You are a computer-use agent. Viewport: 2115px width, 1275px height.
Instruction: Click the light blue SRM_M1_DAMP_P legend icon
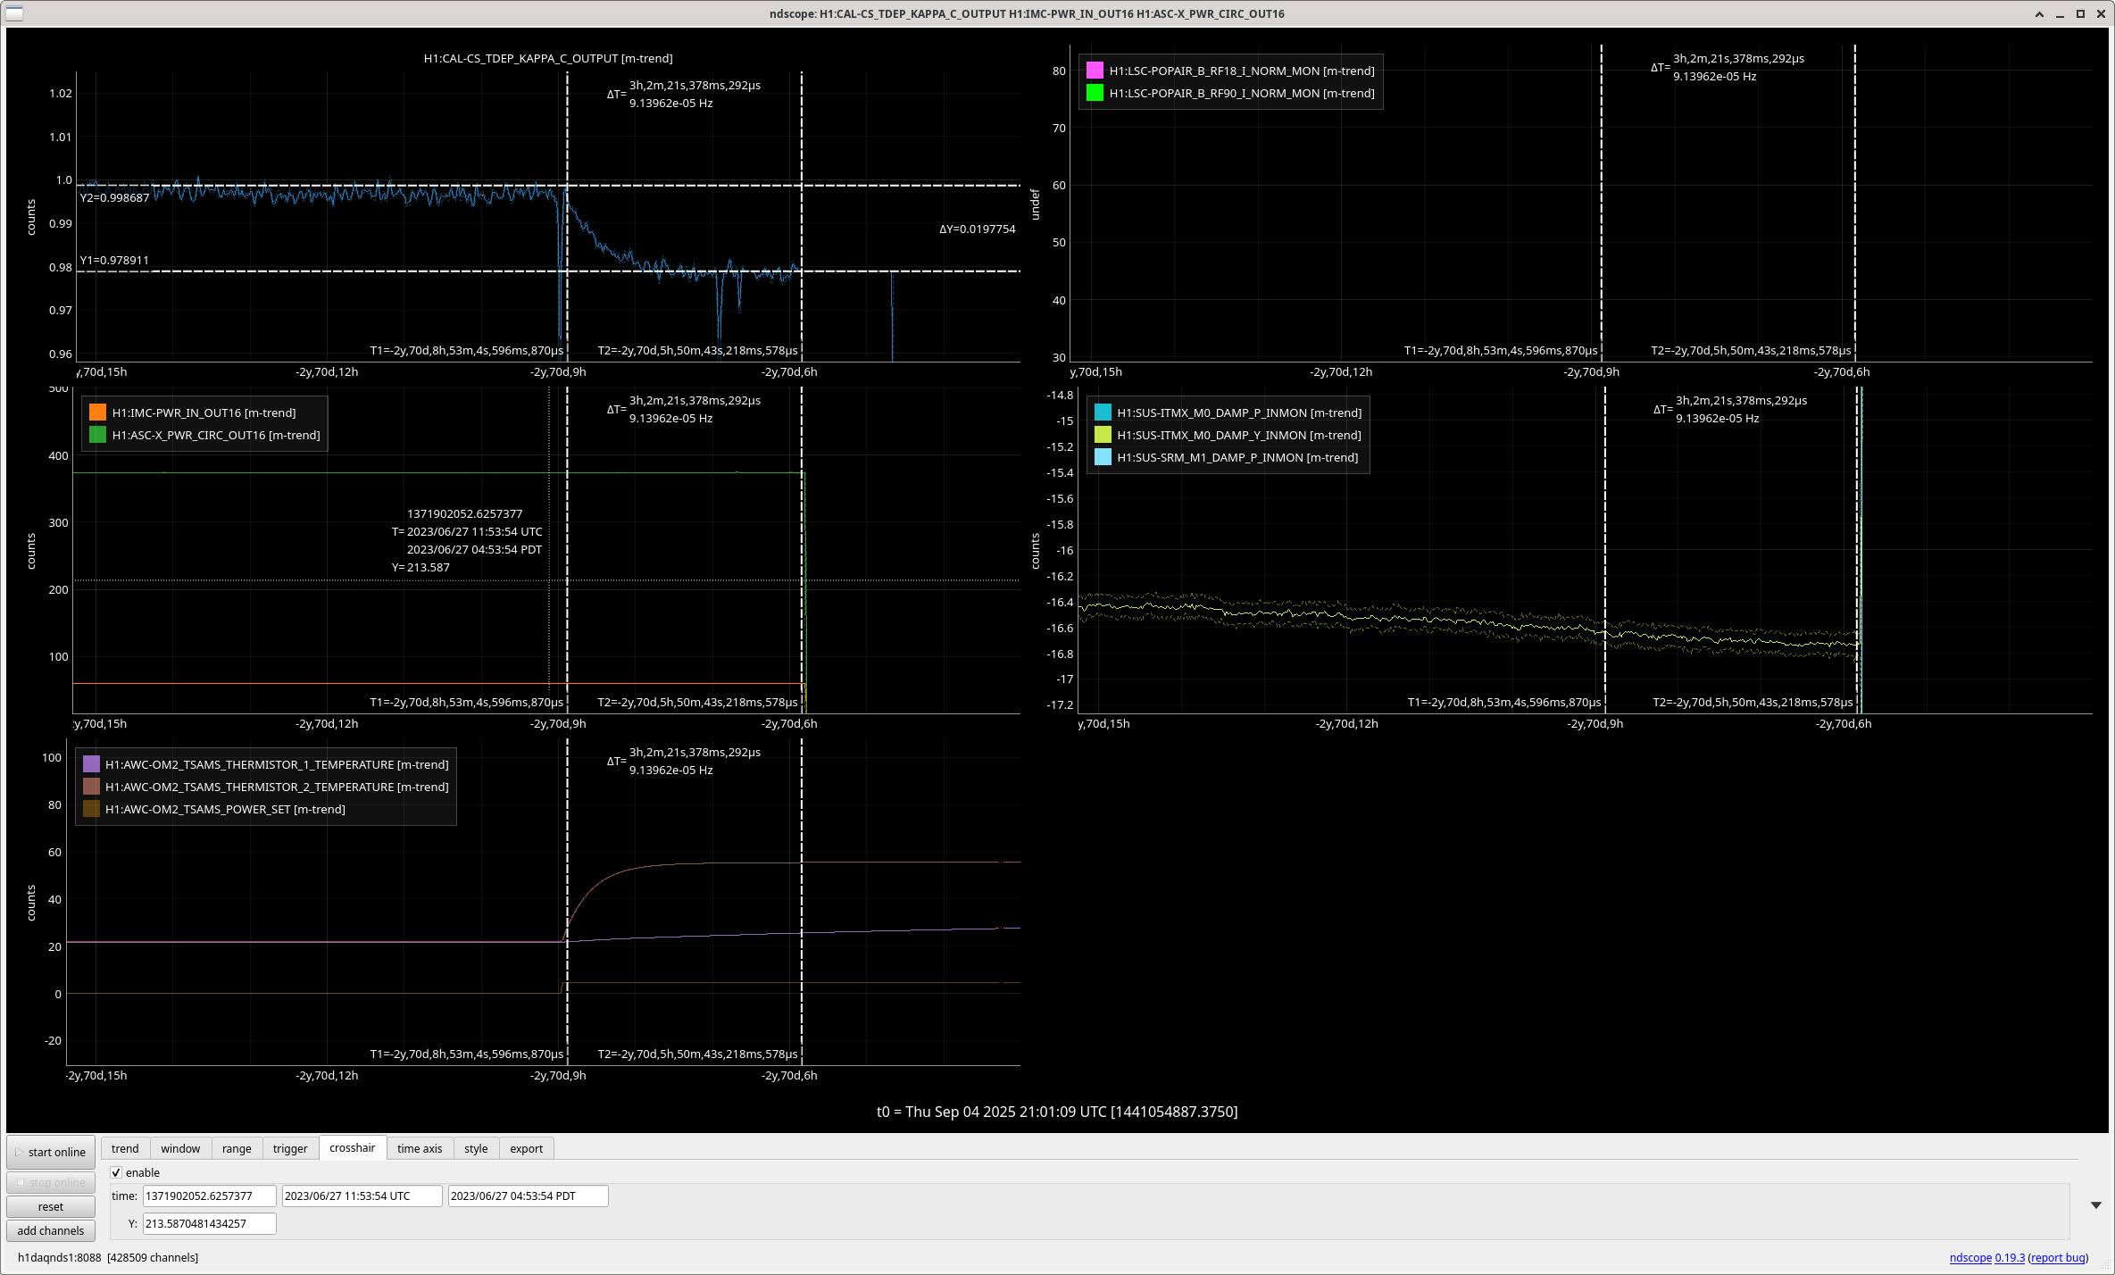point(1103,457)
